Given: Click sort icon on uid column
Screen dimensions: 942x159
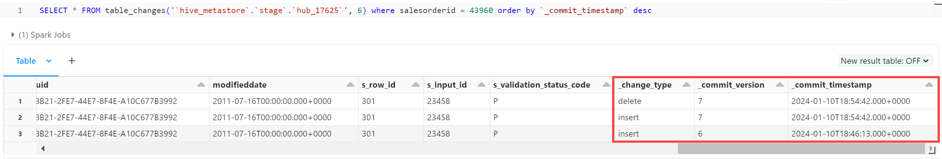Looking at the screenshot, I should [201, 85].
